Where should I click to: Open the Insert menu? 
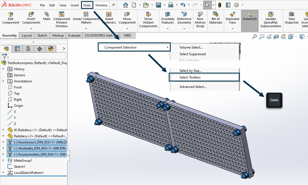pyautogui.click(x=75, y=5)
